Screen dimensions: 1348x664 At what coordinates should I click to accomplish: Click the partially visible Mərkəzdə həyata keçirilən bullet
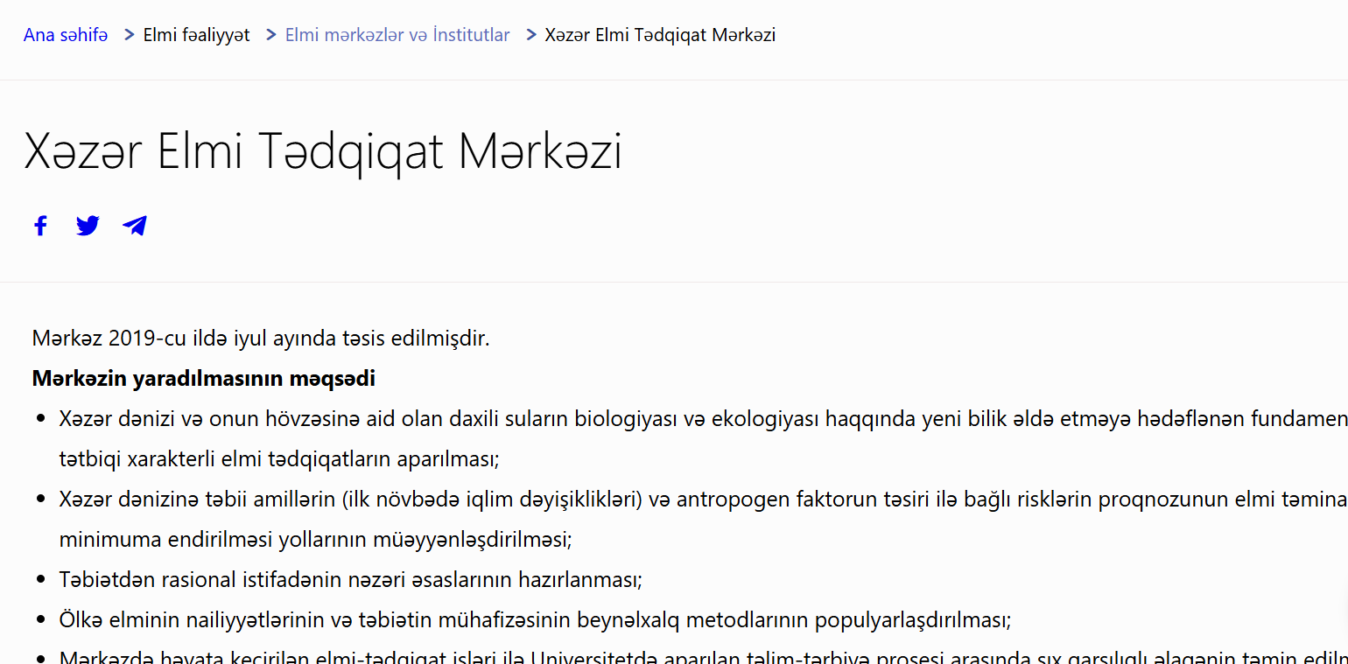pyautogui.click(x=613, y=656)
